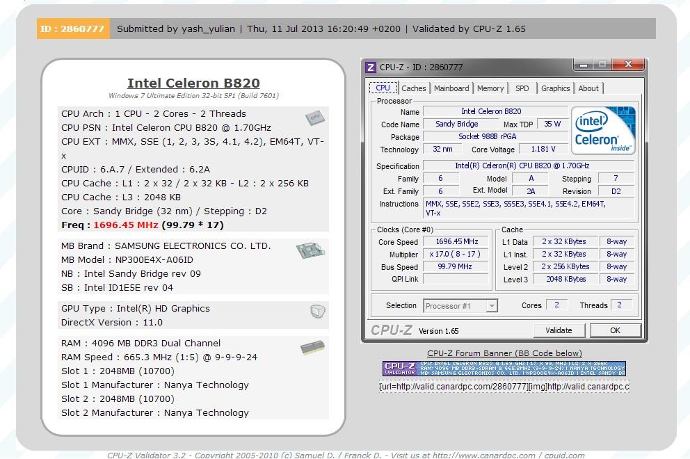Click the RAM Speed : 665.3 MHz line
690x459 pixels.
tap(159, 357)
